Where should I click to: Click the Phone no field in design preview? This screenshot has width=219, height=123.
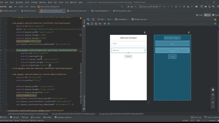pyautogui.click(x=128, y=50)
